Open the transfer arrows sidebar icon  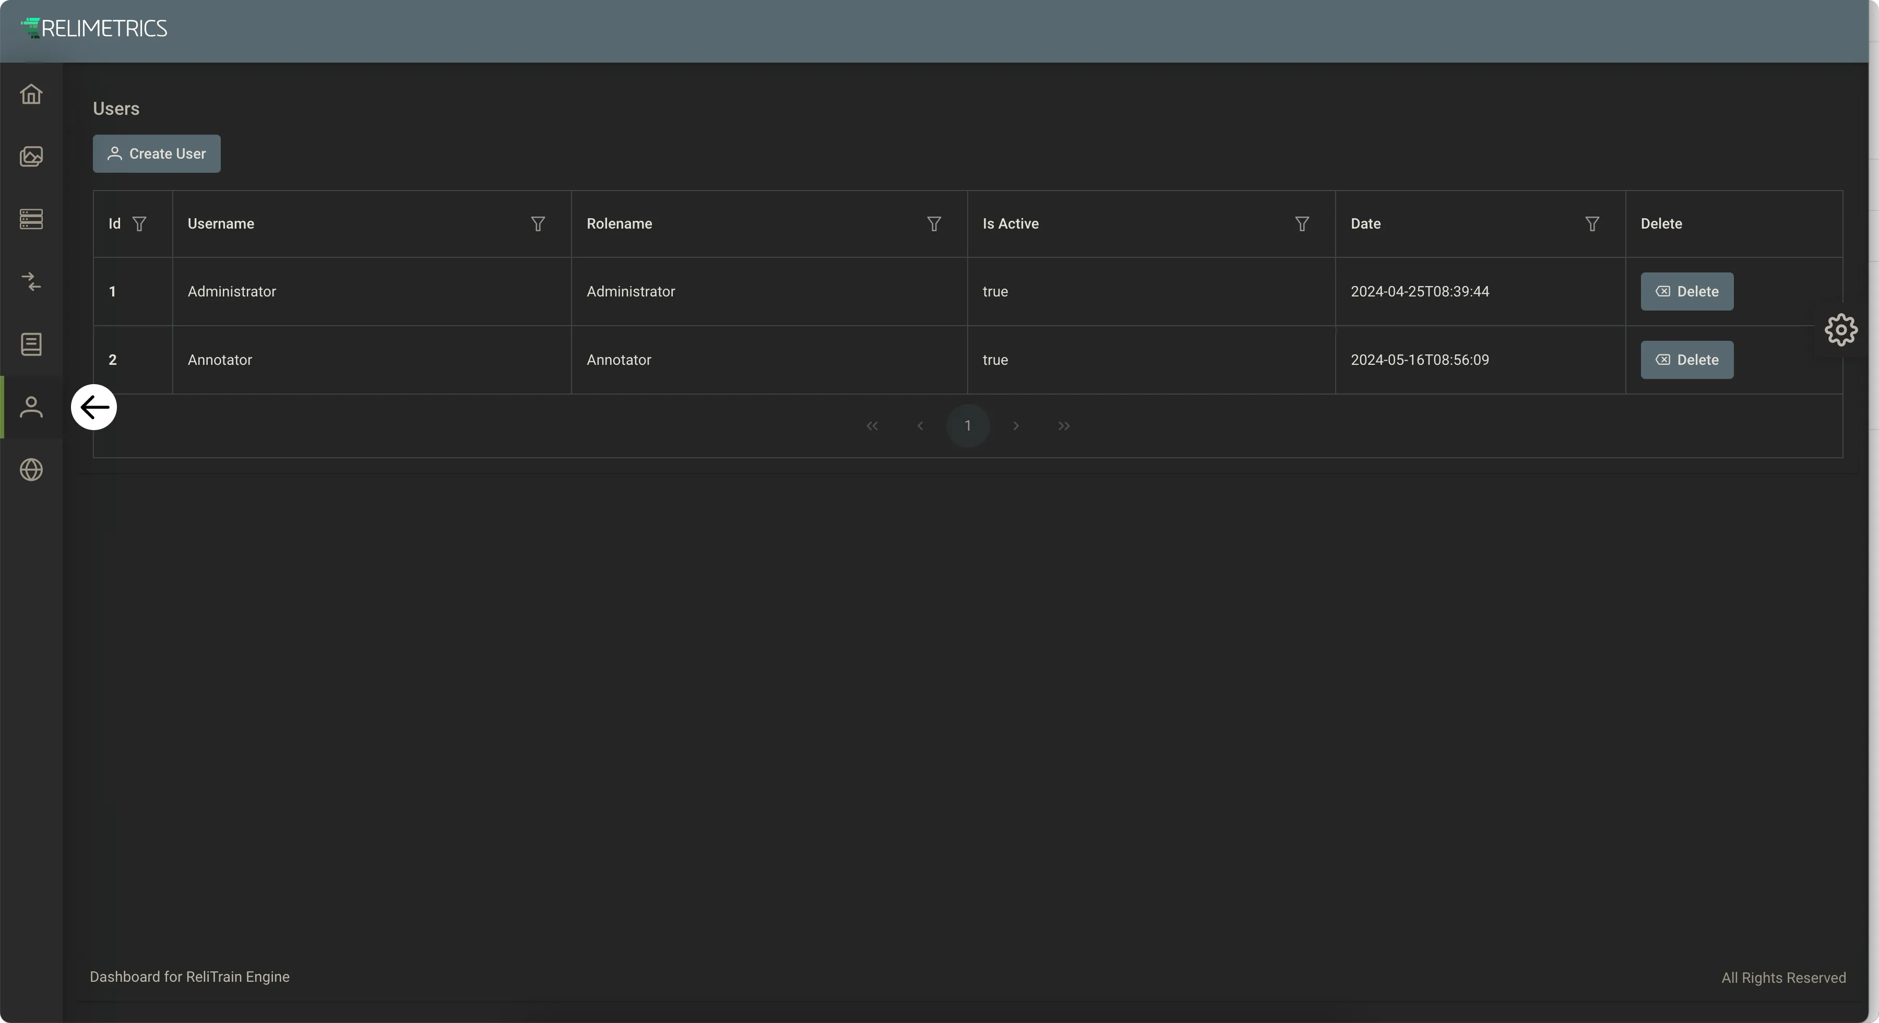31,282
